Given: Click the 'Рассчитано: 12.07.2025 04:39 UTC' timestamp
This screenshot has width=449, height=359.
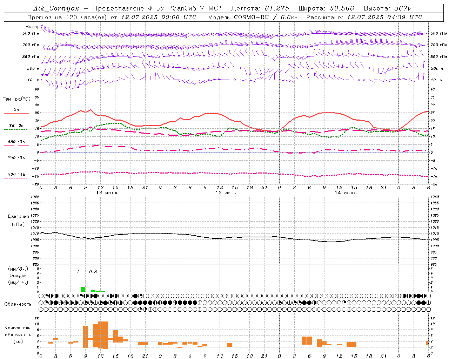Looking at the screenshot, I should pos(364,17).
